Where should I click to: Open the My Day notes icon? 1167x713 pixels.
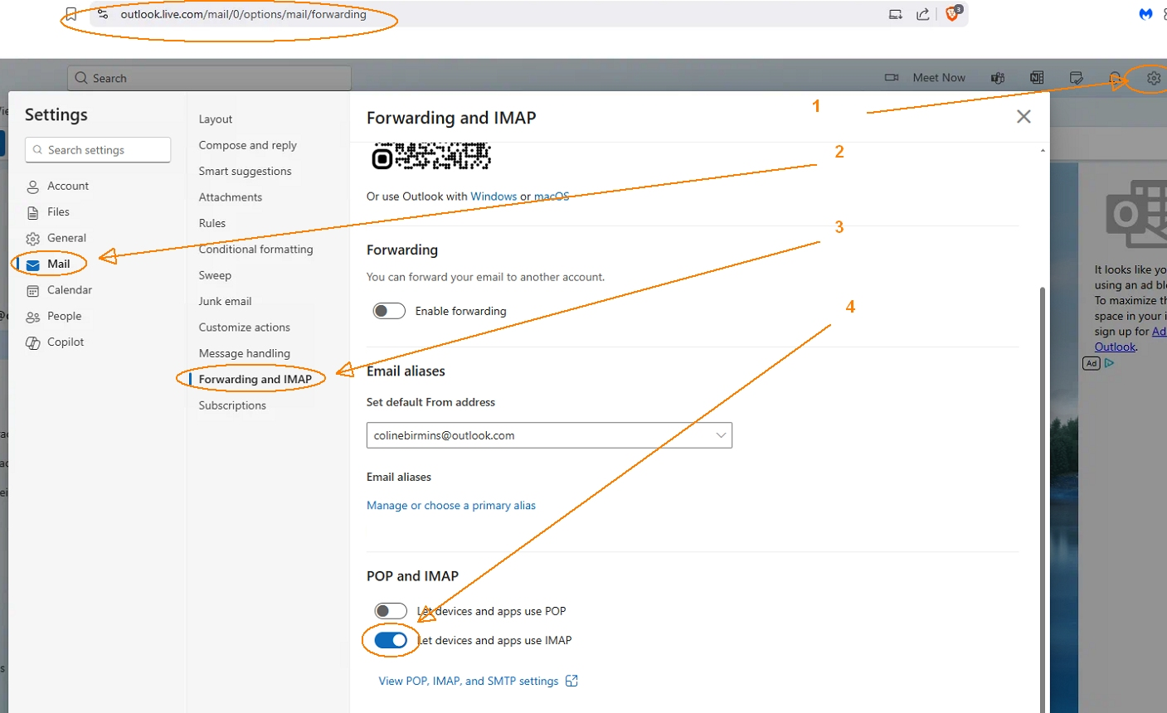1077,78
